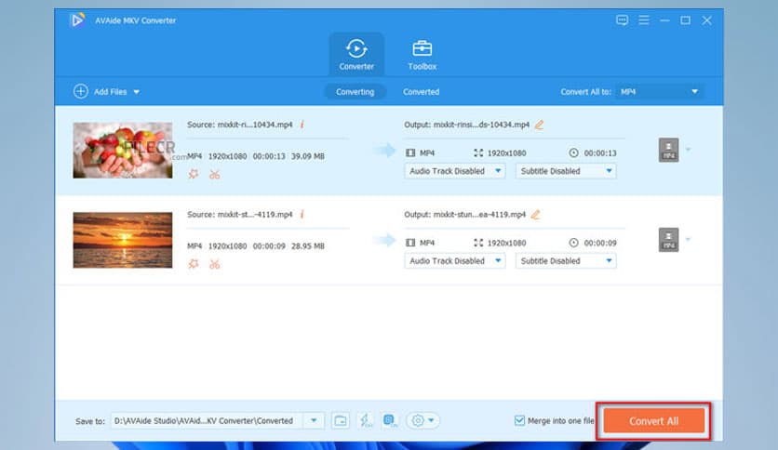
Task: Expand format arrow beside 4119.mp4 profile icon
Action: [688, 239]
